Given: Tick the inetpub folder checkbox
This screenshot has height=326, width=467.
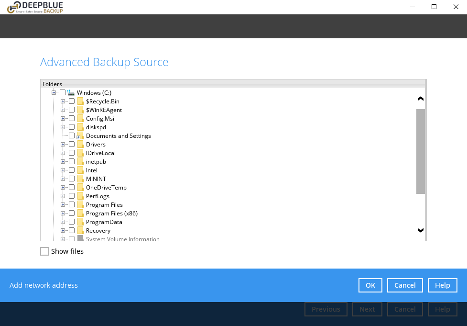Looking at the screenshot, I should click(x=72, y=162).
